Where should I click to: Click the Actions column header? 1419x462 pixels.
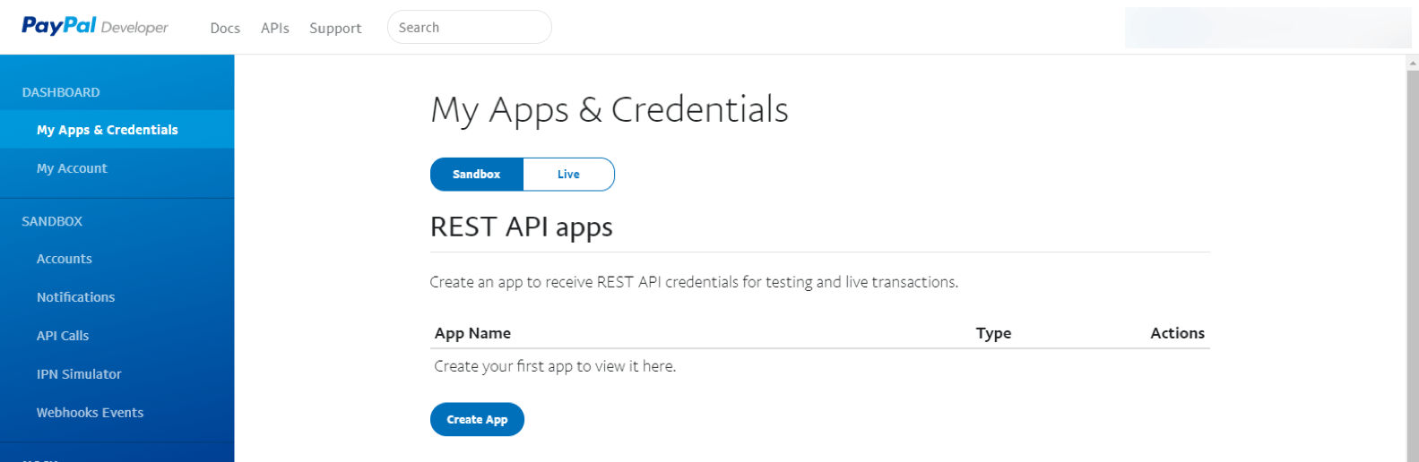(1177, 333)
